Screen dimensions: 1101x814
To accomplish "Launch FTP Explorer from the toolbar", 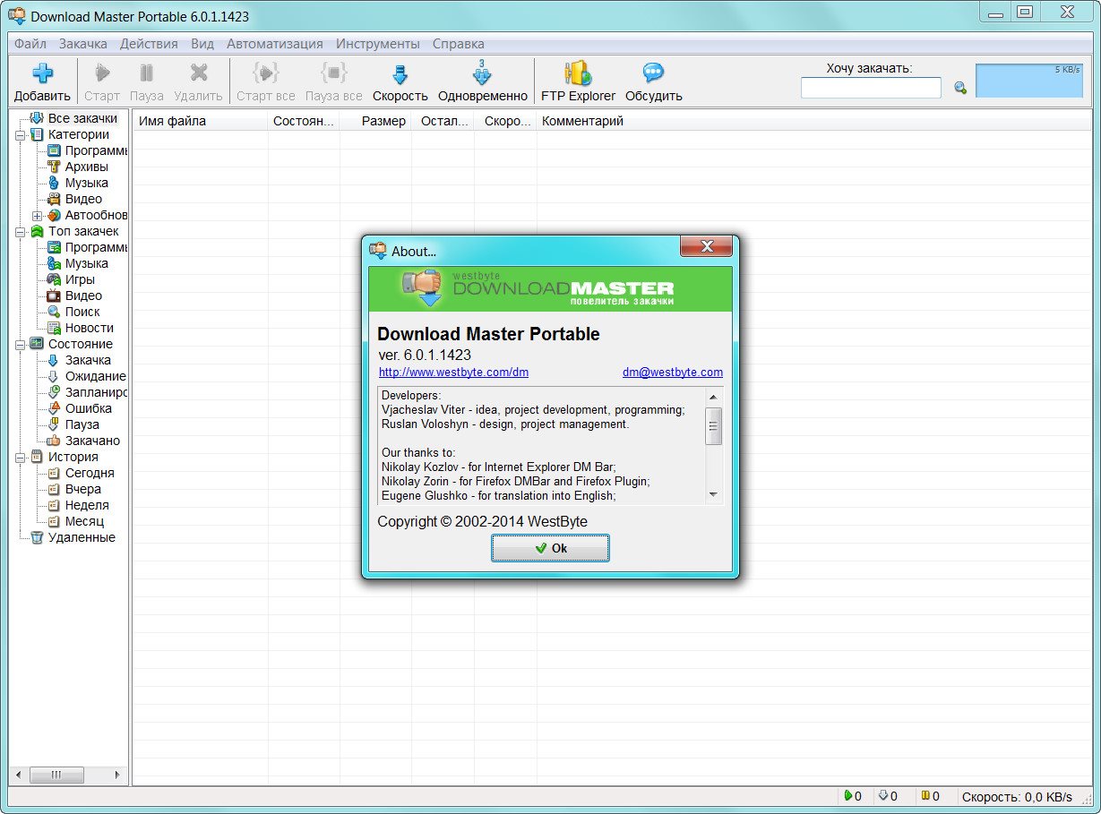I will [578, 82].
